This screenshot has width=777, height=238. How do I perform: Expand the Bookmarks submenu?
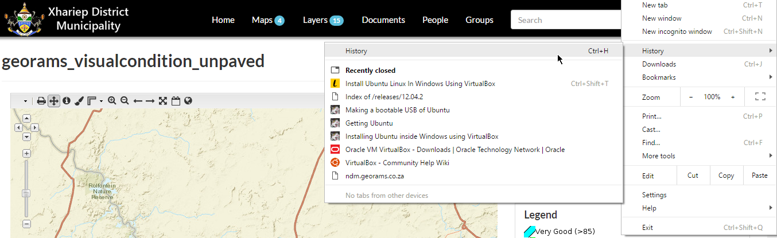[x=699, y=77]
